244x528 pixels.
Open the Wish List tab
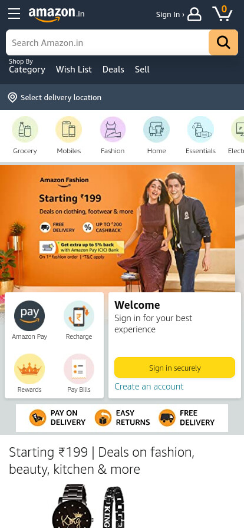pos(74,70)
